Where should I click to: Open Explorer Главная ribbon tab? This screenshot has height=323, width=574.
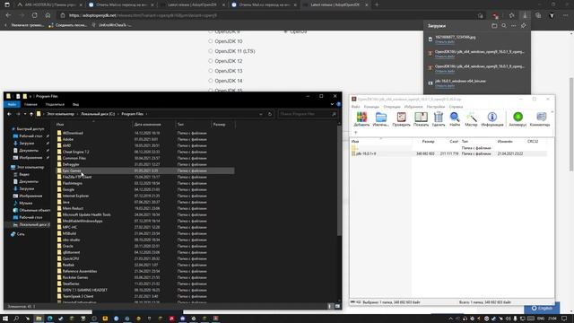click(30, 104)
